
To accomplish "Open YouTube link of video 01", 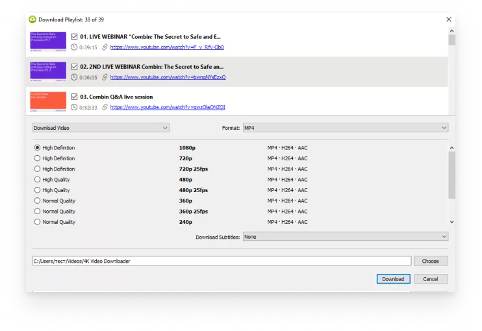I will coord(167,47).
